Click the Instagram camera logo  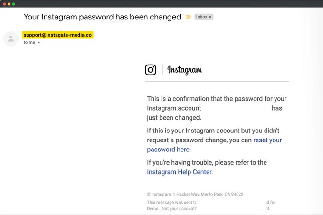[151, 70]
